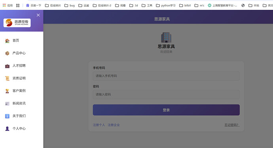Click the house icon beside 首页
This screenshot has width=273, height=148.
[7, 41]
